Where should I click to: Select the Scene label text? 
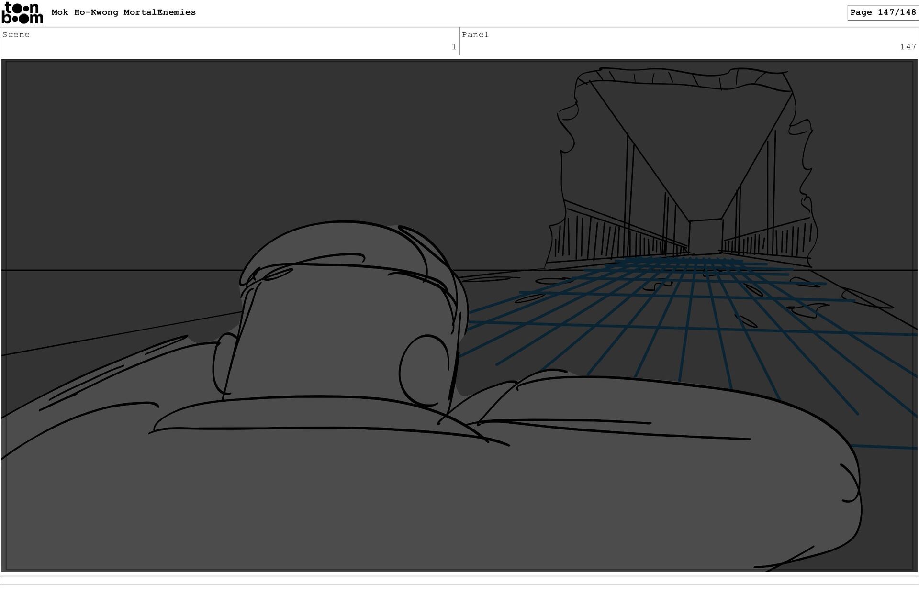click(16, 34)
